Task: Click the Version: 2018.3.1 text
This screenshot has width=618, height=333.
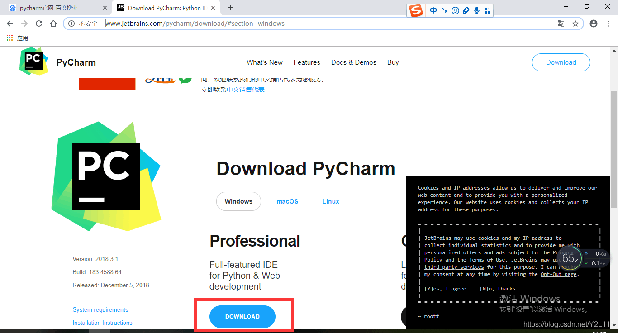Action: coord(95,259)
